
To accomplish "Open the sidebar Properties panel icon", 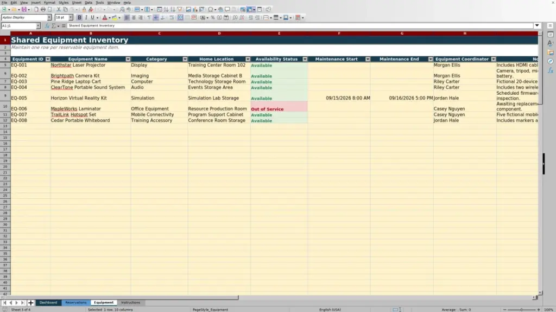I will point(551,35).
